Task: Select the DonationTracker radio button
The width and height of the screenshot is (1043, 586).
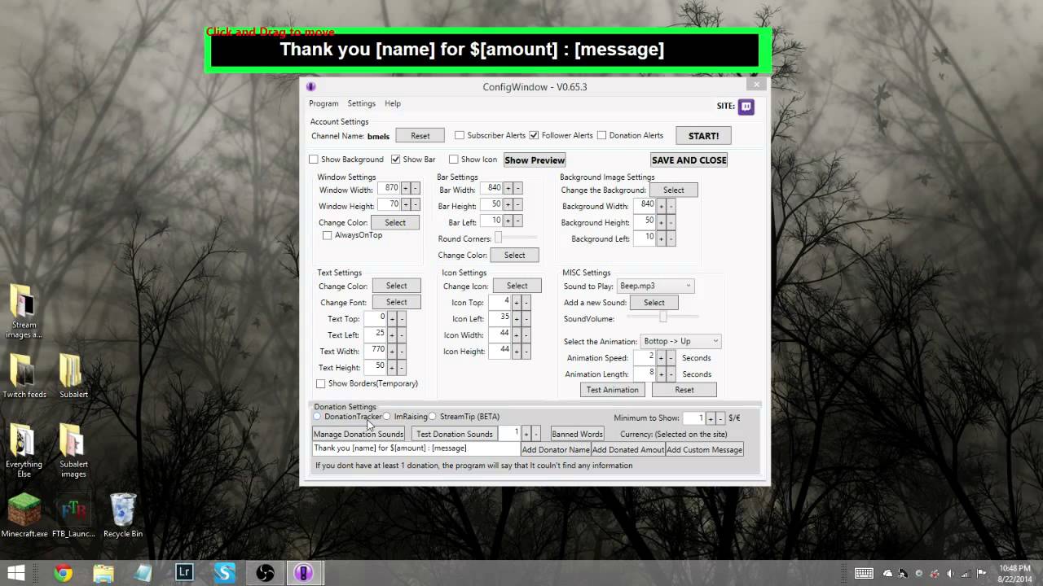Action: (317, 417)
